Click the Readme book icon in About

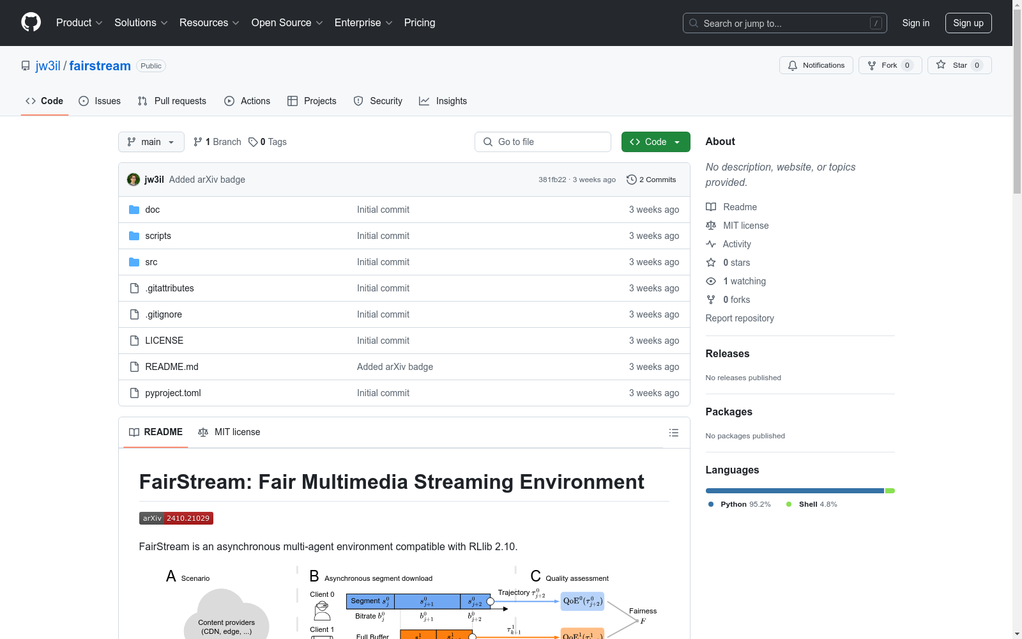pyautogui.click(x=711, y=207)
